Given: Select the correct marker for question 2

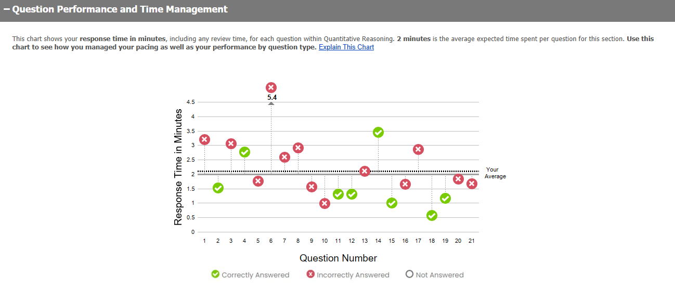Looking at the screenshot, I should (x=218, y=188).
